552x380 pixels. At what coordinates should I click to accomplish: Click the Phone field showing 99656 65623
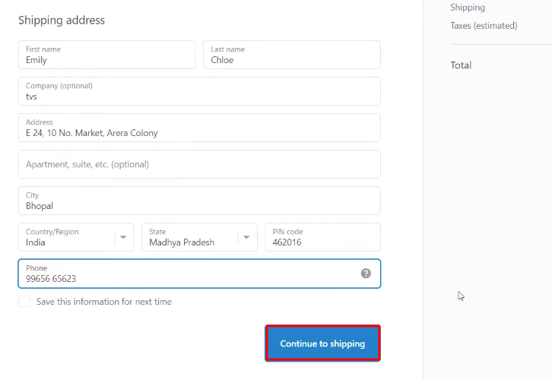tap(200, 274)
